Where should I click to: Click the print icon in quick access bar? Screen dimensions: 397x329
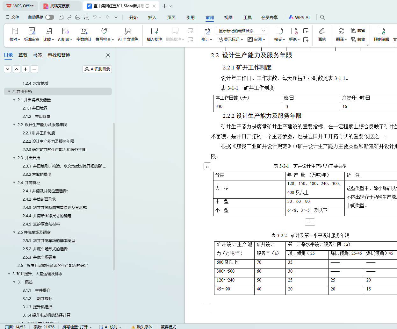tap(78, 17)
